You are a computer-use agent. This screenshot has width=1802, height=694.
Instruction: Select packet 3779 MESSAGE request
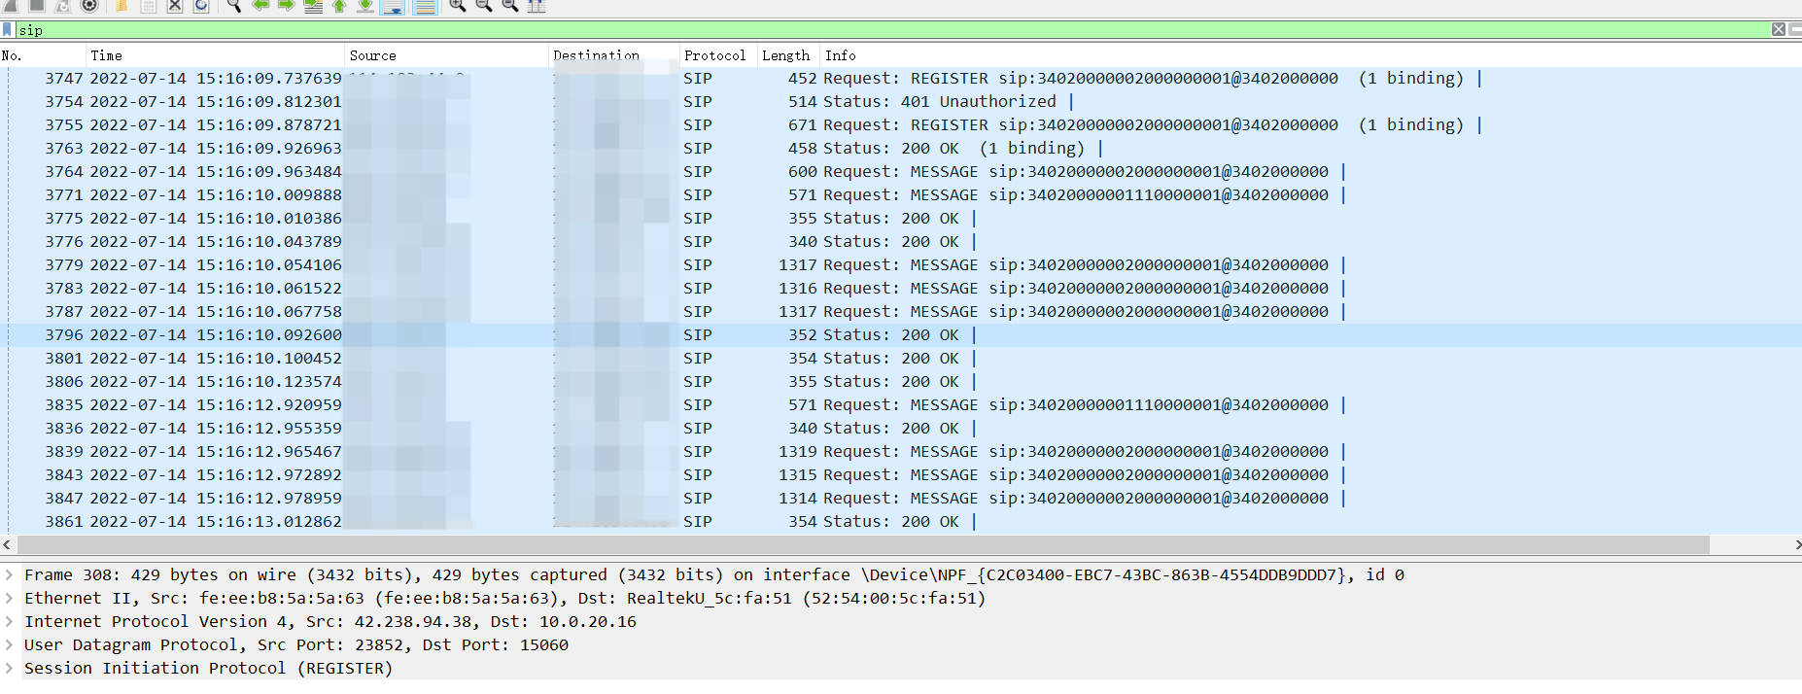tap(901, 264)
